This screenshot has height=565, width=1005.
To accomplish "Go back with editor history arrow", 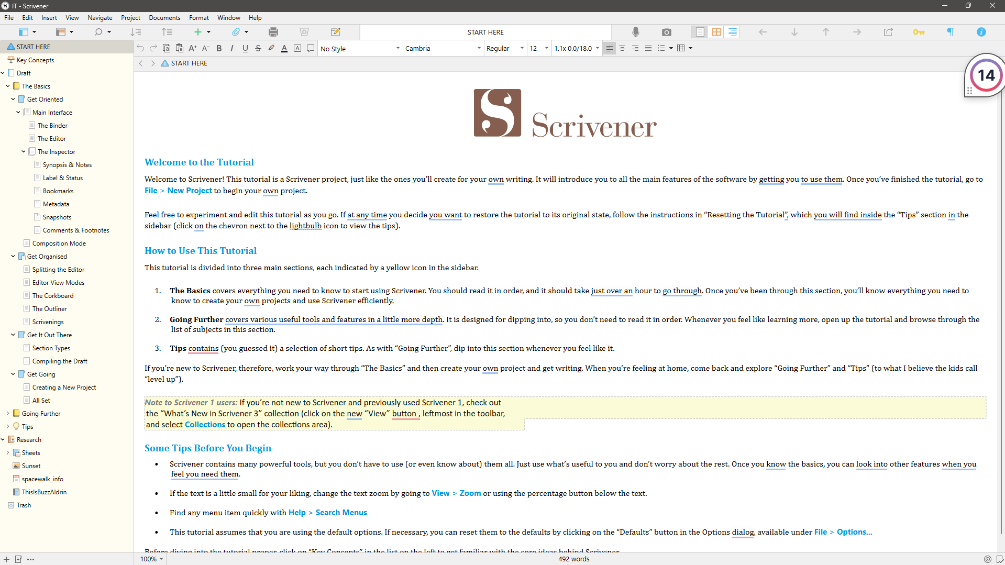I will pyautogui.click(x=141, y=63).
